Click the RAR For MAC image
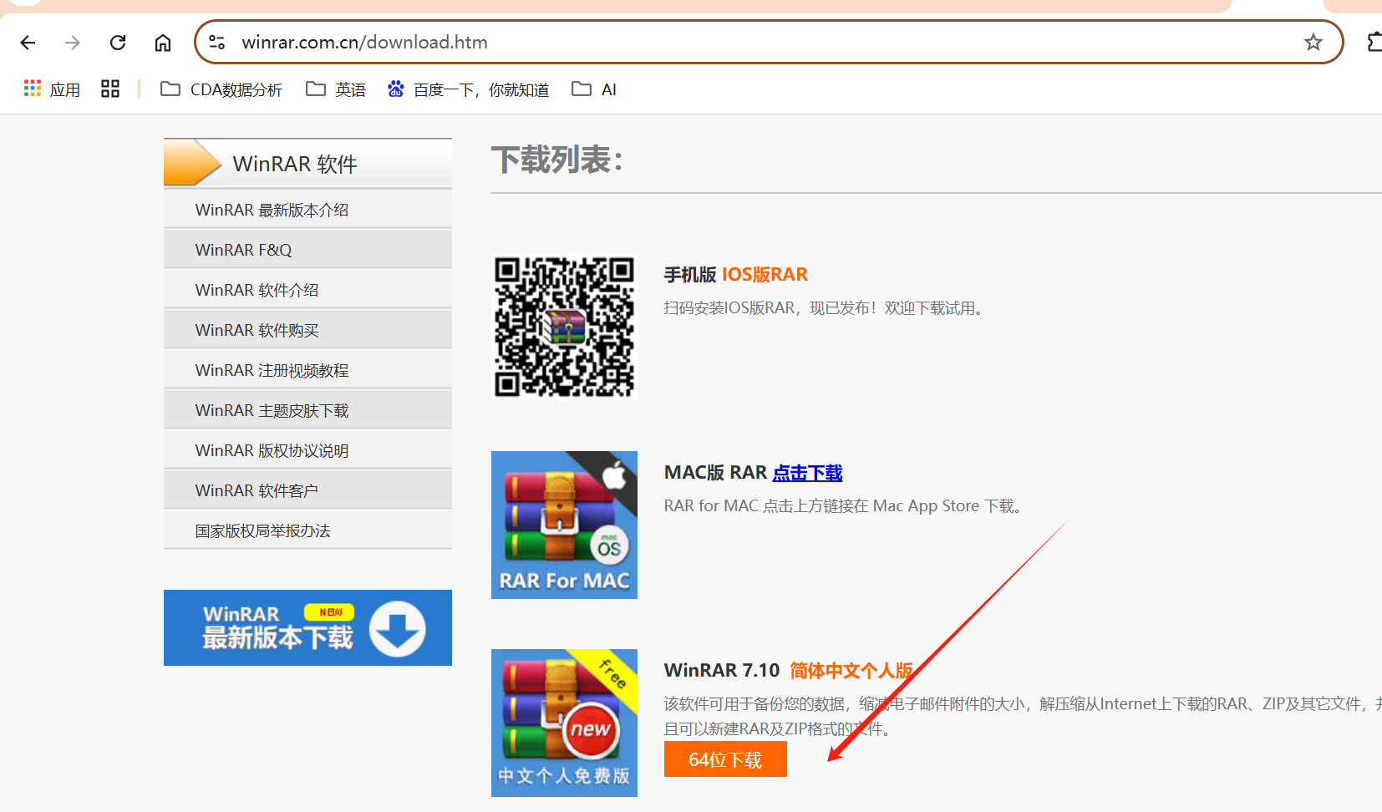This screenshot has width=1382, height=812. [564, 525]
